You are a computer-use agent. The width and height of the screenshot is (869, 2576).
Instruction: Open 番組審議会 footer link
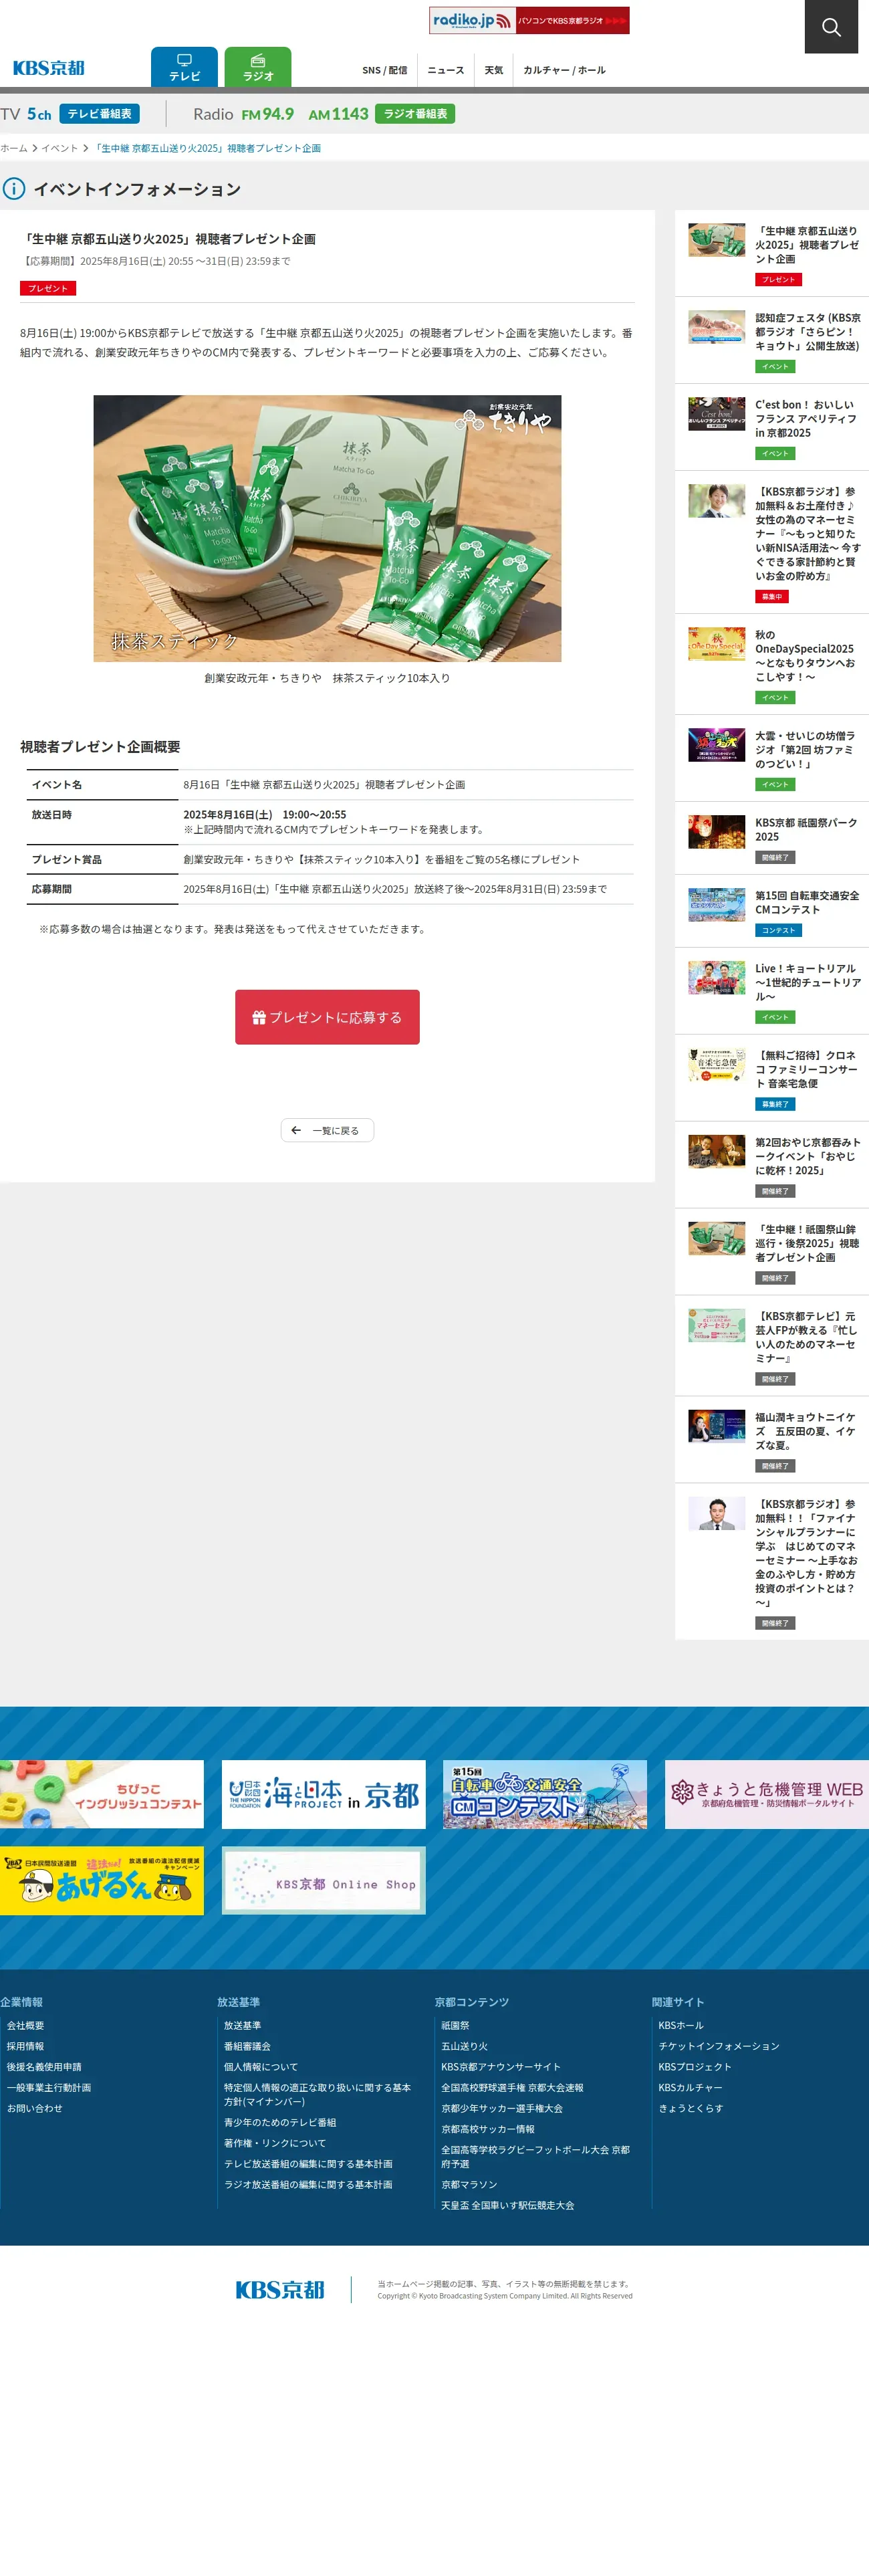click(247, 2046)
